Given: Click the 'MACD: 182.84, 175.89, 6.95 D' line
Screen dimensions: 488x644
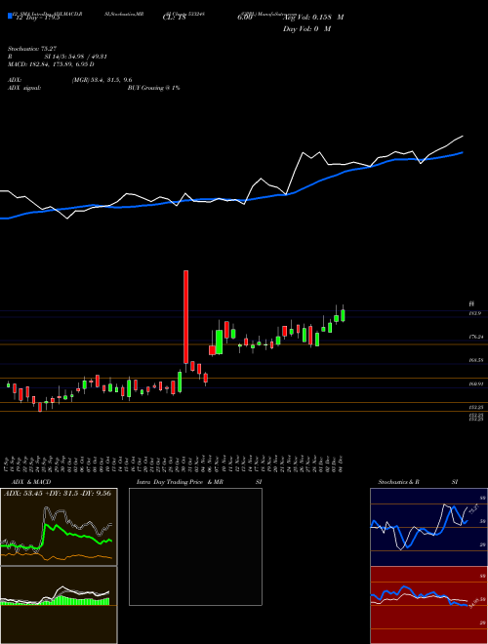Looking at the screenshot, I should (x=51, y=64).
